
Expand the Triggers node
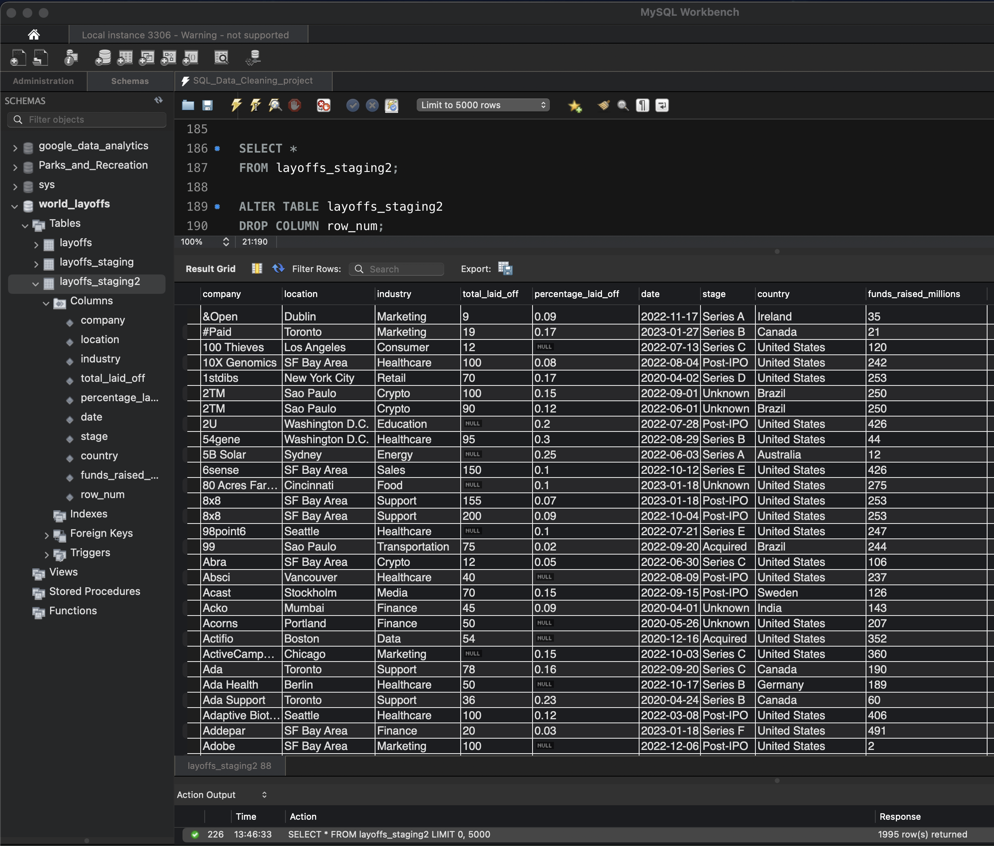pyautogui.click(x=46, y=555)
